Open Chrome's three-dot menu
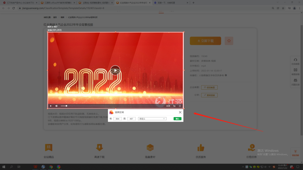The image size is (303, 170). coord(299,8)
